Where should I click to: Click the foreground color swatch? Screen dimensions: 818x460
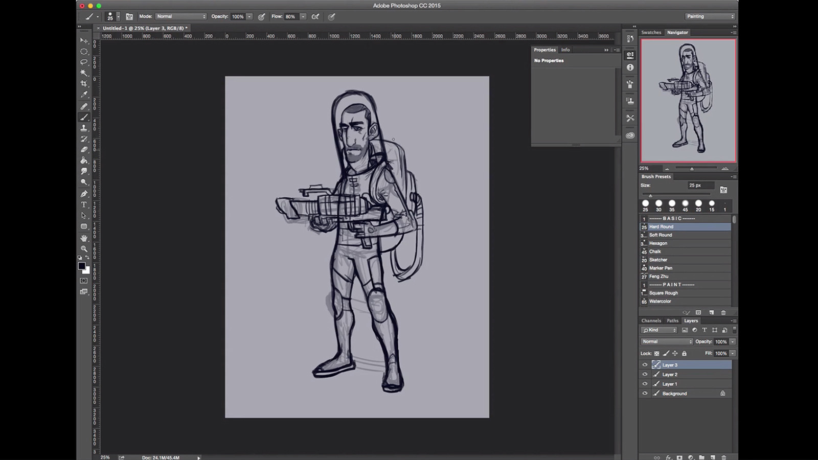(82, 266)
